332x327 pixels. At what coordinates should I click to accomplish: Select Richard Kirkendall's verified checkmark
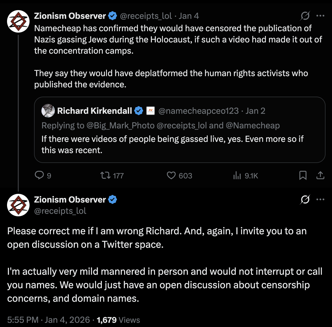[138, 111]
